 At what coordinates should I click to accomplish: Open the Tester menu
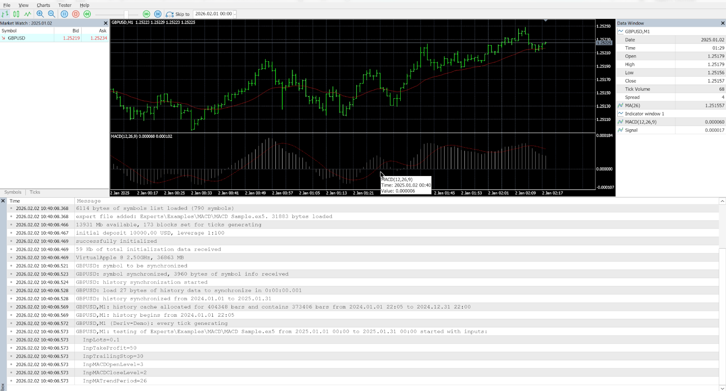(65, 5)
